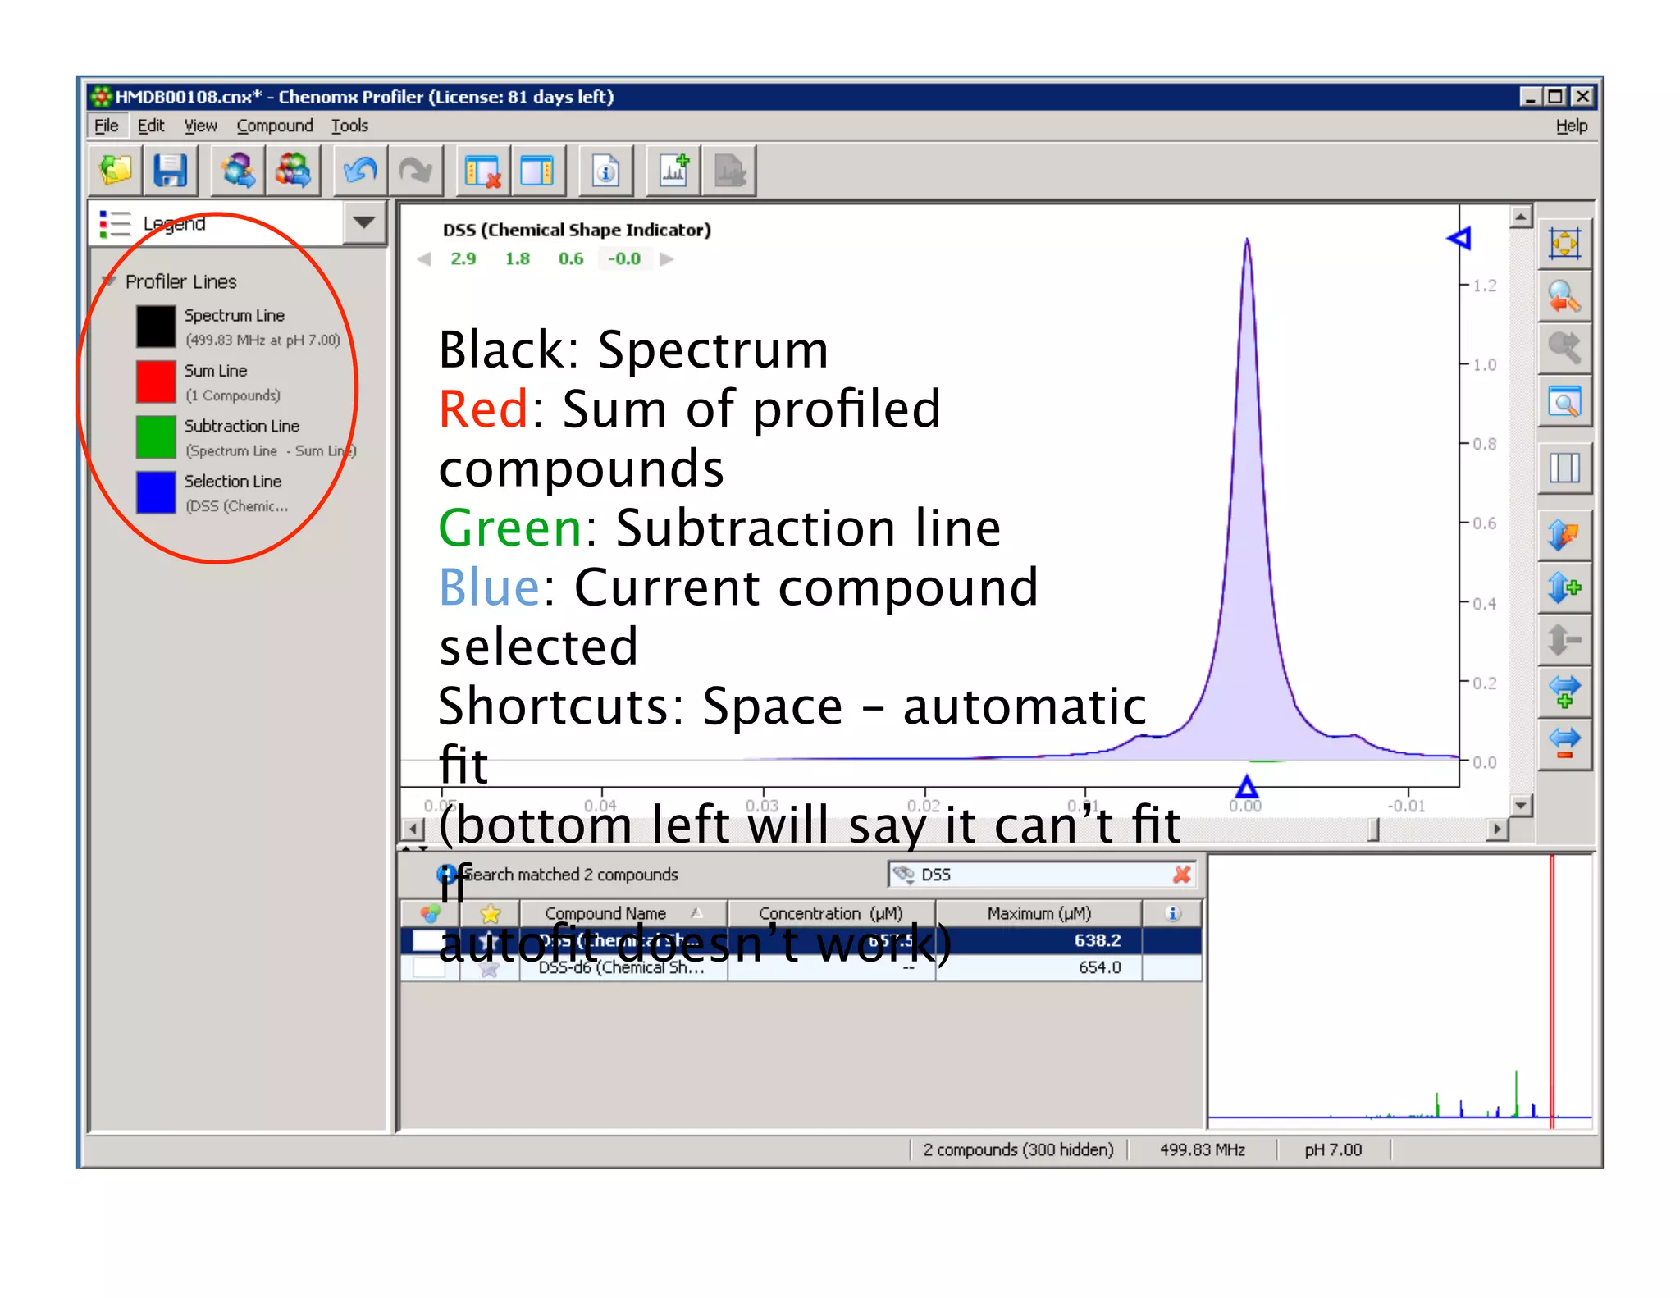1680x1298 pixels.
Task: Collapse the Profiler Lines tree section
Action: tap(109, 281)
